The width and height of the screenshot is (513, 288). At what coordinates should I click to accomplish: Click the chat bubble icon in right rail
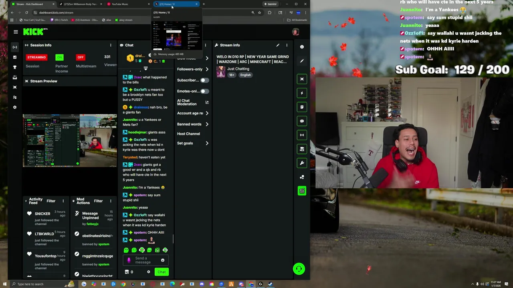(x=302, y=121)
